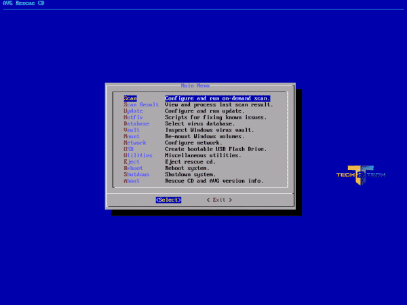The image size is (407, 305).
Task: Open the About menu entry
Action: click(132, 181)
